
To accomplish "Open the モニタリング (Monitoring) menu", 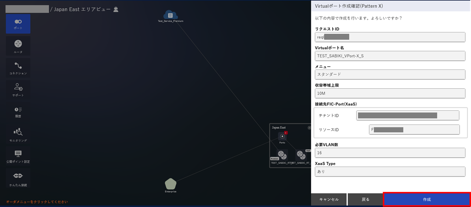I will [18, 134].
